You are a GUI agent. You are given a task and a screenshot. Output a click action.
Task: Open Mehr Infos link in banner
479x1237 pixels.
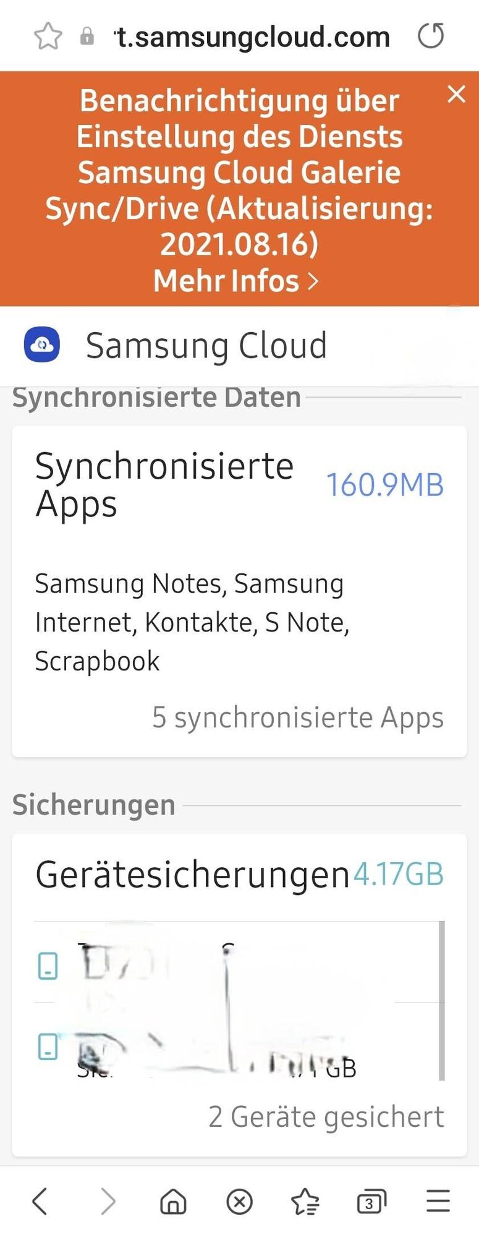coord(236,281)
